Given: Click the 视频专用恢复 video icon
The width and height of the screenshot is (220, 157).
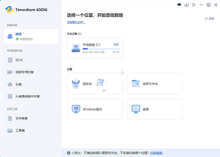Looking at the screenshot, I should point(10,72).
